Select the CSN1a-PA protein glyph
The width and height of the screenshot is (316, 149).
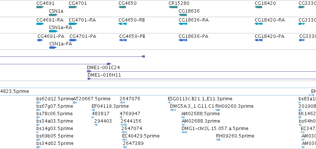pyautogui.click(x=53, y=48)
